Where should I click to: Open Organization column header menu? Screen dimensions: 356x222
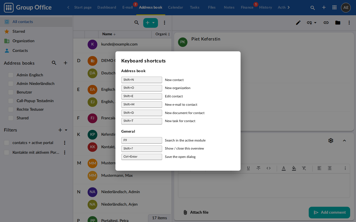point(169,34)
